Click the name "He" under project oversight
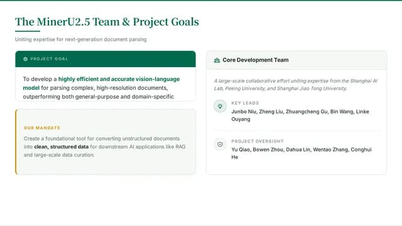Screen dimensions: 402x226 click(235, 157)
